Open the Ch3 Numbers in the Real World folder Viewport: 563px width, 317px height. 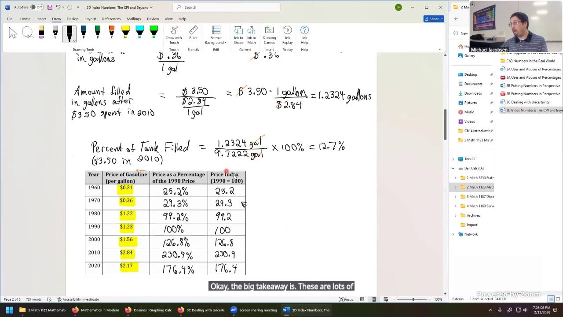coord(528,61)
